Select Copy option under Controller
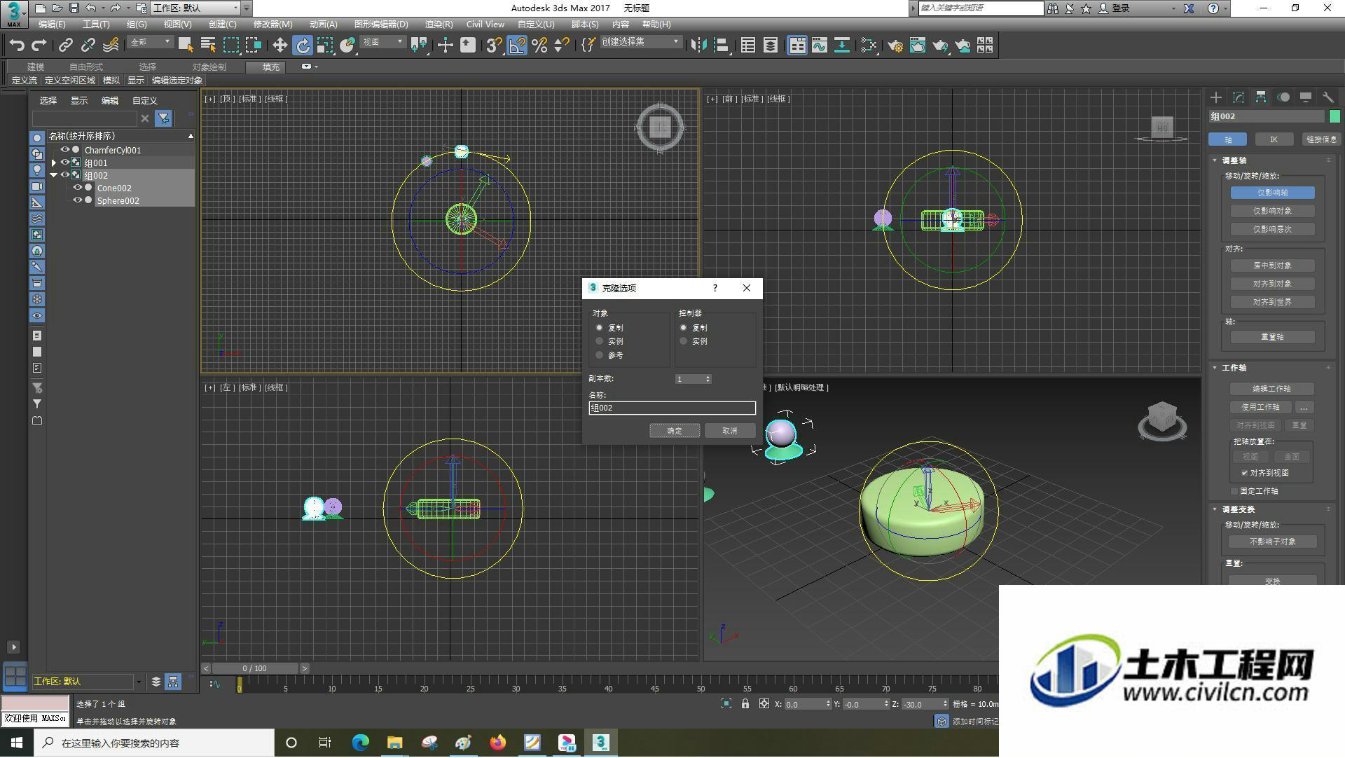The width and height of the screenshot is (1345, 758). click(683, 328)
